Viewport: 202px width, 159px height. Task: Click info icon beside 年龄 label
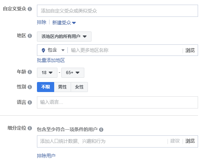pos(30,72)
